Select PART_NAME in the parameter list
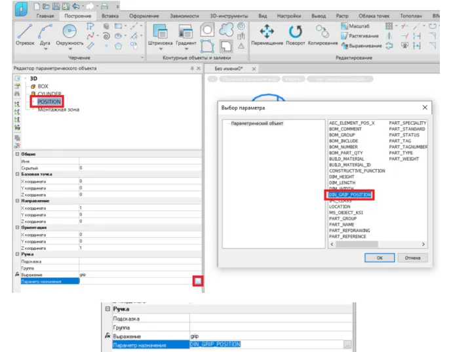 pyautogui.click(x=342, y=225)
